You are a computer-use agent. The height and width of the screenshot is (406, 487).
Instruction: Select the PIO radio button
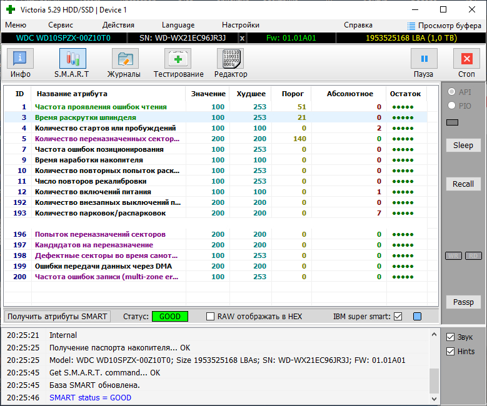(451, 106)
